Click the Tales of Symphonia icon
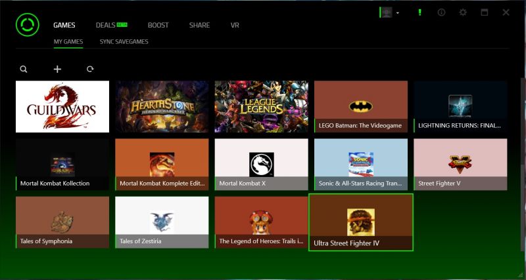526x280 pixels. 62,222
